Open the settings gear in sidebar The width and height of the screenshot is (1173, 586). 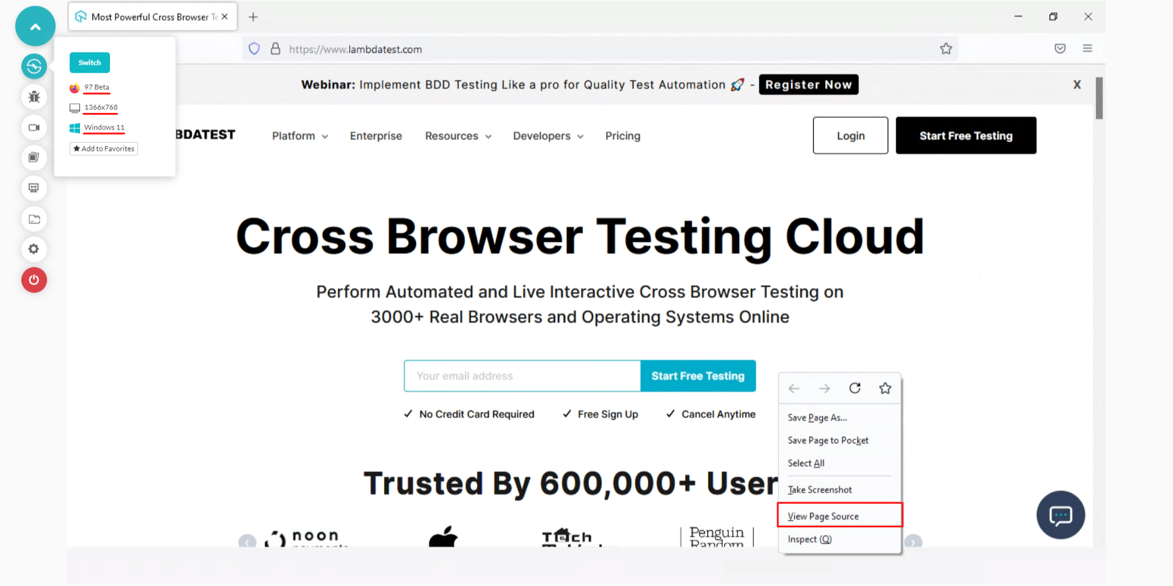click(x=34, y=249)
